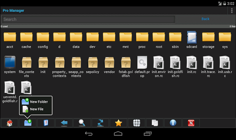The width and height of the screenshot is (236, 140).
Task: Open the bookmarks book icon
Action: pyautogui.click(x=46, y=123)
